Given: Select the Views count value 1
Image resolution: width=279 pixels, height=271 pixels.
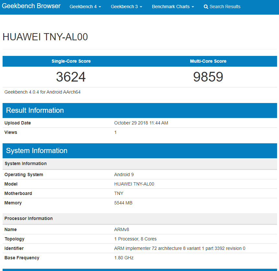Looking at the screenshot, I should click(115, 132).
